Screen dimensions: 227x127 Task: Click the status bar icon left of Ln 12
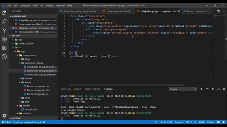click(156, 122)
